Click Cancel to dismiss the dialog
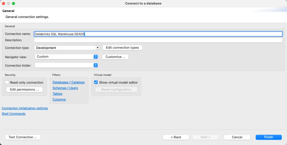This screenshot has width=287, height=145. click(237, 137)
